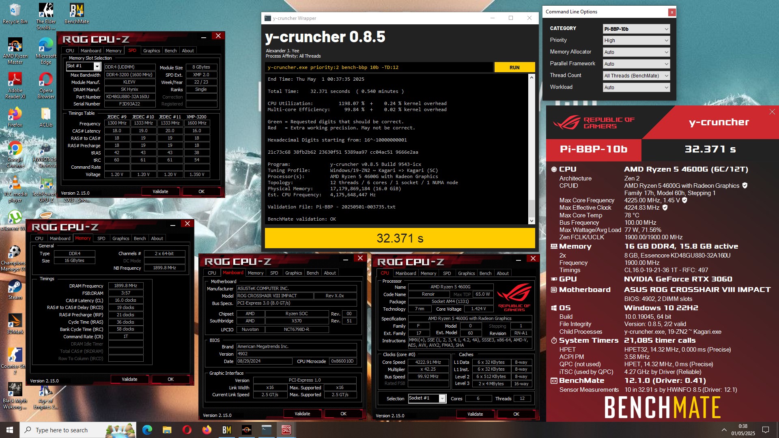779x438 pixels.
Task: Open Firefox from the taskbar
Action: pyautogui.click(x=207, y=430)
